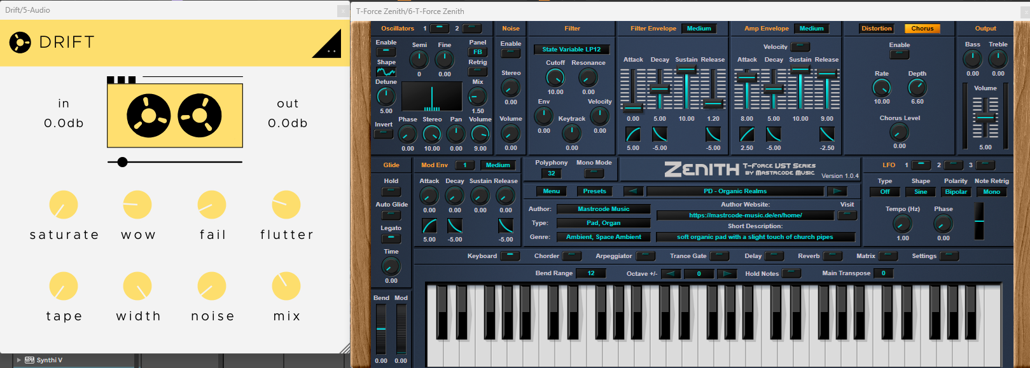
Task: Click the Drift noise knob
Action: tap(212, 286)
